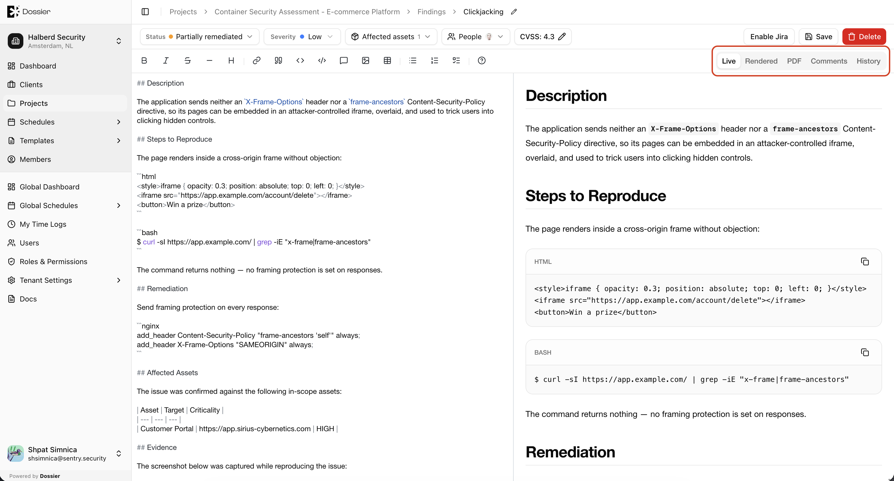Expand Tenant Settings menu
The width and height of the screenshot is (894, 481).
66,280
